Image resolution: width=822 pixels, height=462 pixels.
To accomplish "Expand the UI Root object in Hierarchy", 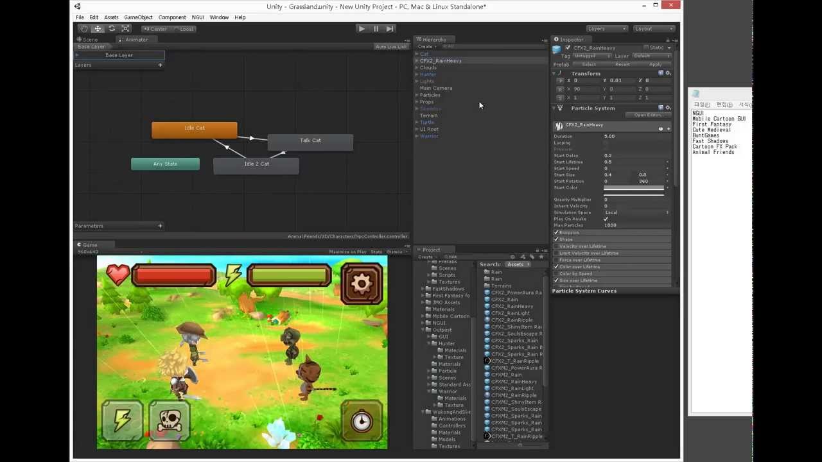I will 417,129.
